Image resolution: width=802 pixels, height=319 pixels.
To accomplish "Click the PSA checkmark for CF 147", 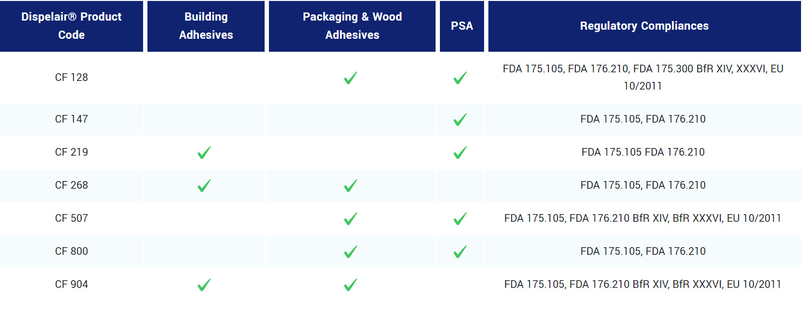I will (x=460, y=119).
